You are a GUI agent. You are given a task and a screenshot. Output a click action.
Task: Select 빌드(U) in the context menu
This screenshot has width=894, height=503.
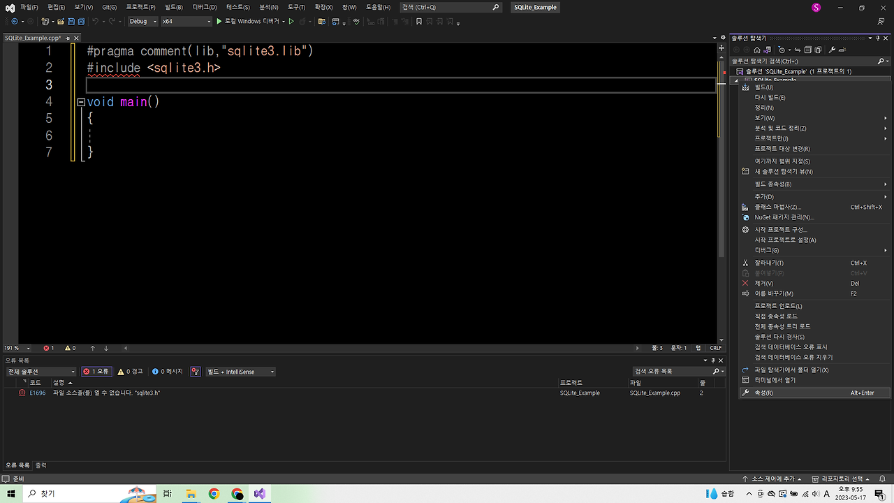[x=814, y=87]
